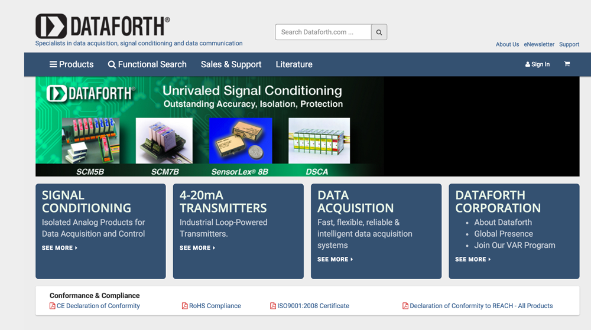Click Global Presence bullet
Screen dimensions: 591x330
click(x=504, y=234)
